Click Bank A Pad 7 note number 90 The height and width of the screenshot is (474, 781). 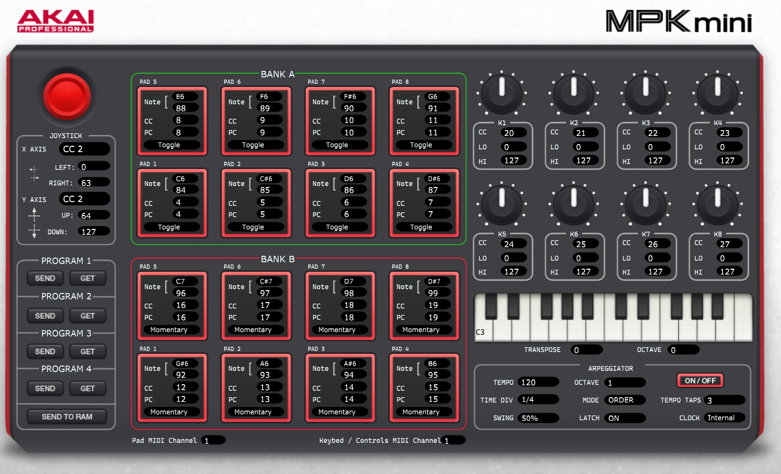(x=354, y=108)
